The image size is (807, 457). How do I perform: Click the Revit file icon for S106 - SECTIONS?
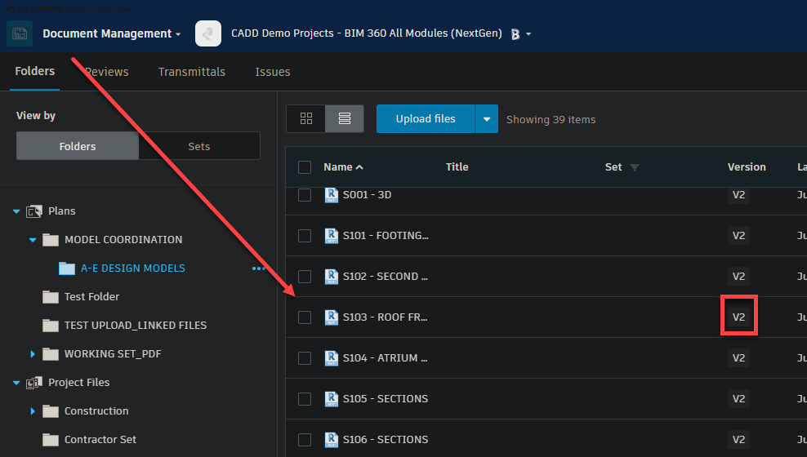pos(332,440)
